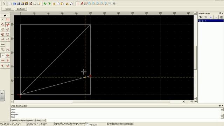This screenshot has width=224, height=126.
Task: Toggle lock on layer 0
Action: [203, 21]
